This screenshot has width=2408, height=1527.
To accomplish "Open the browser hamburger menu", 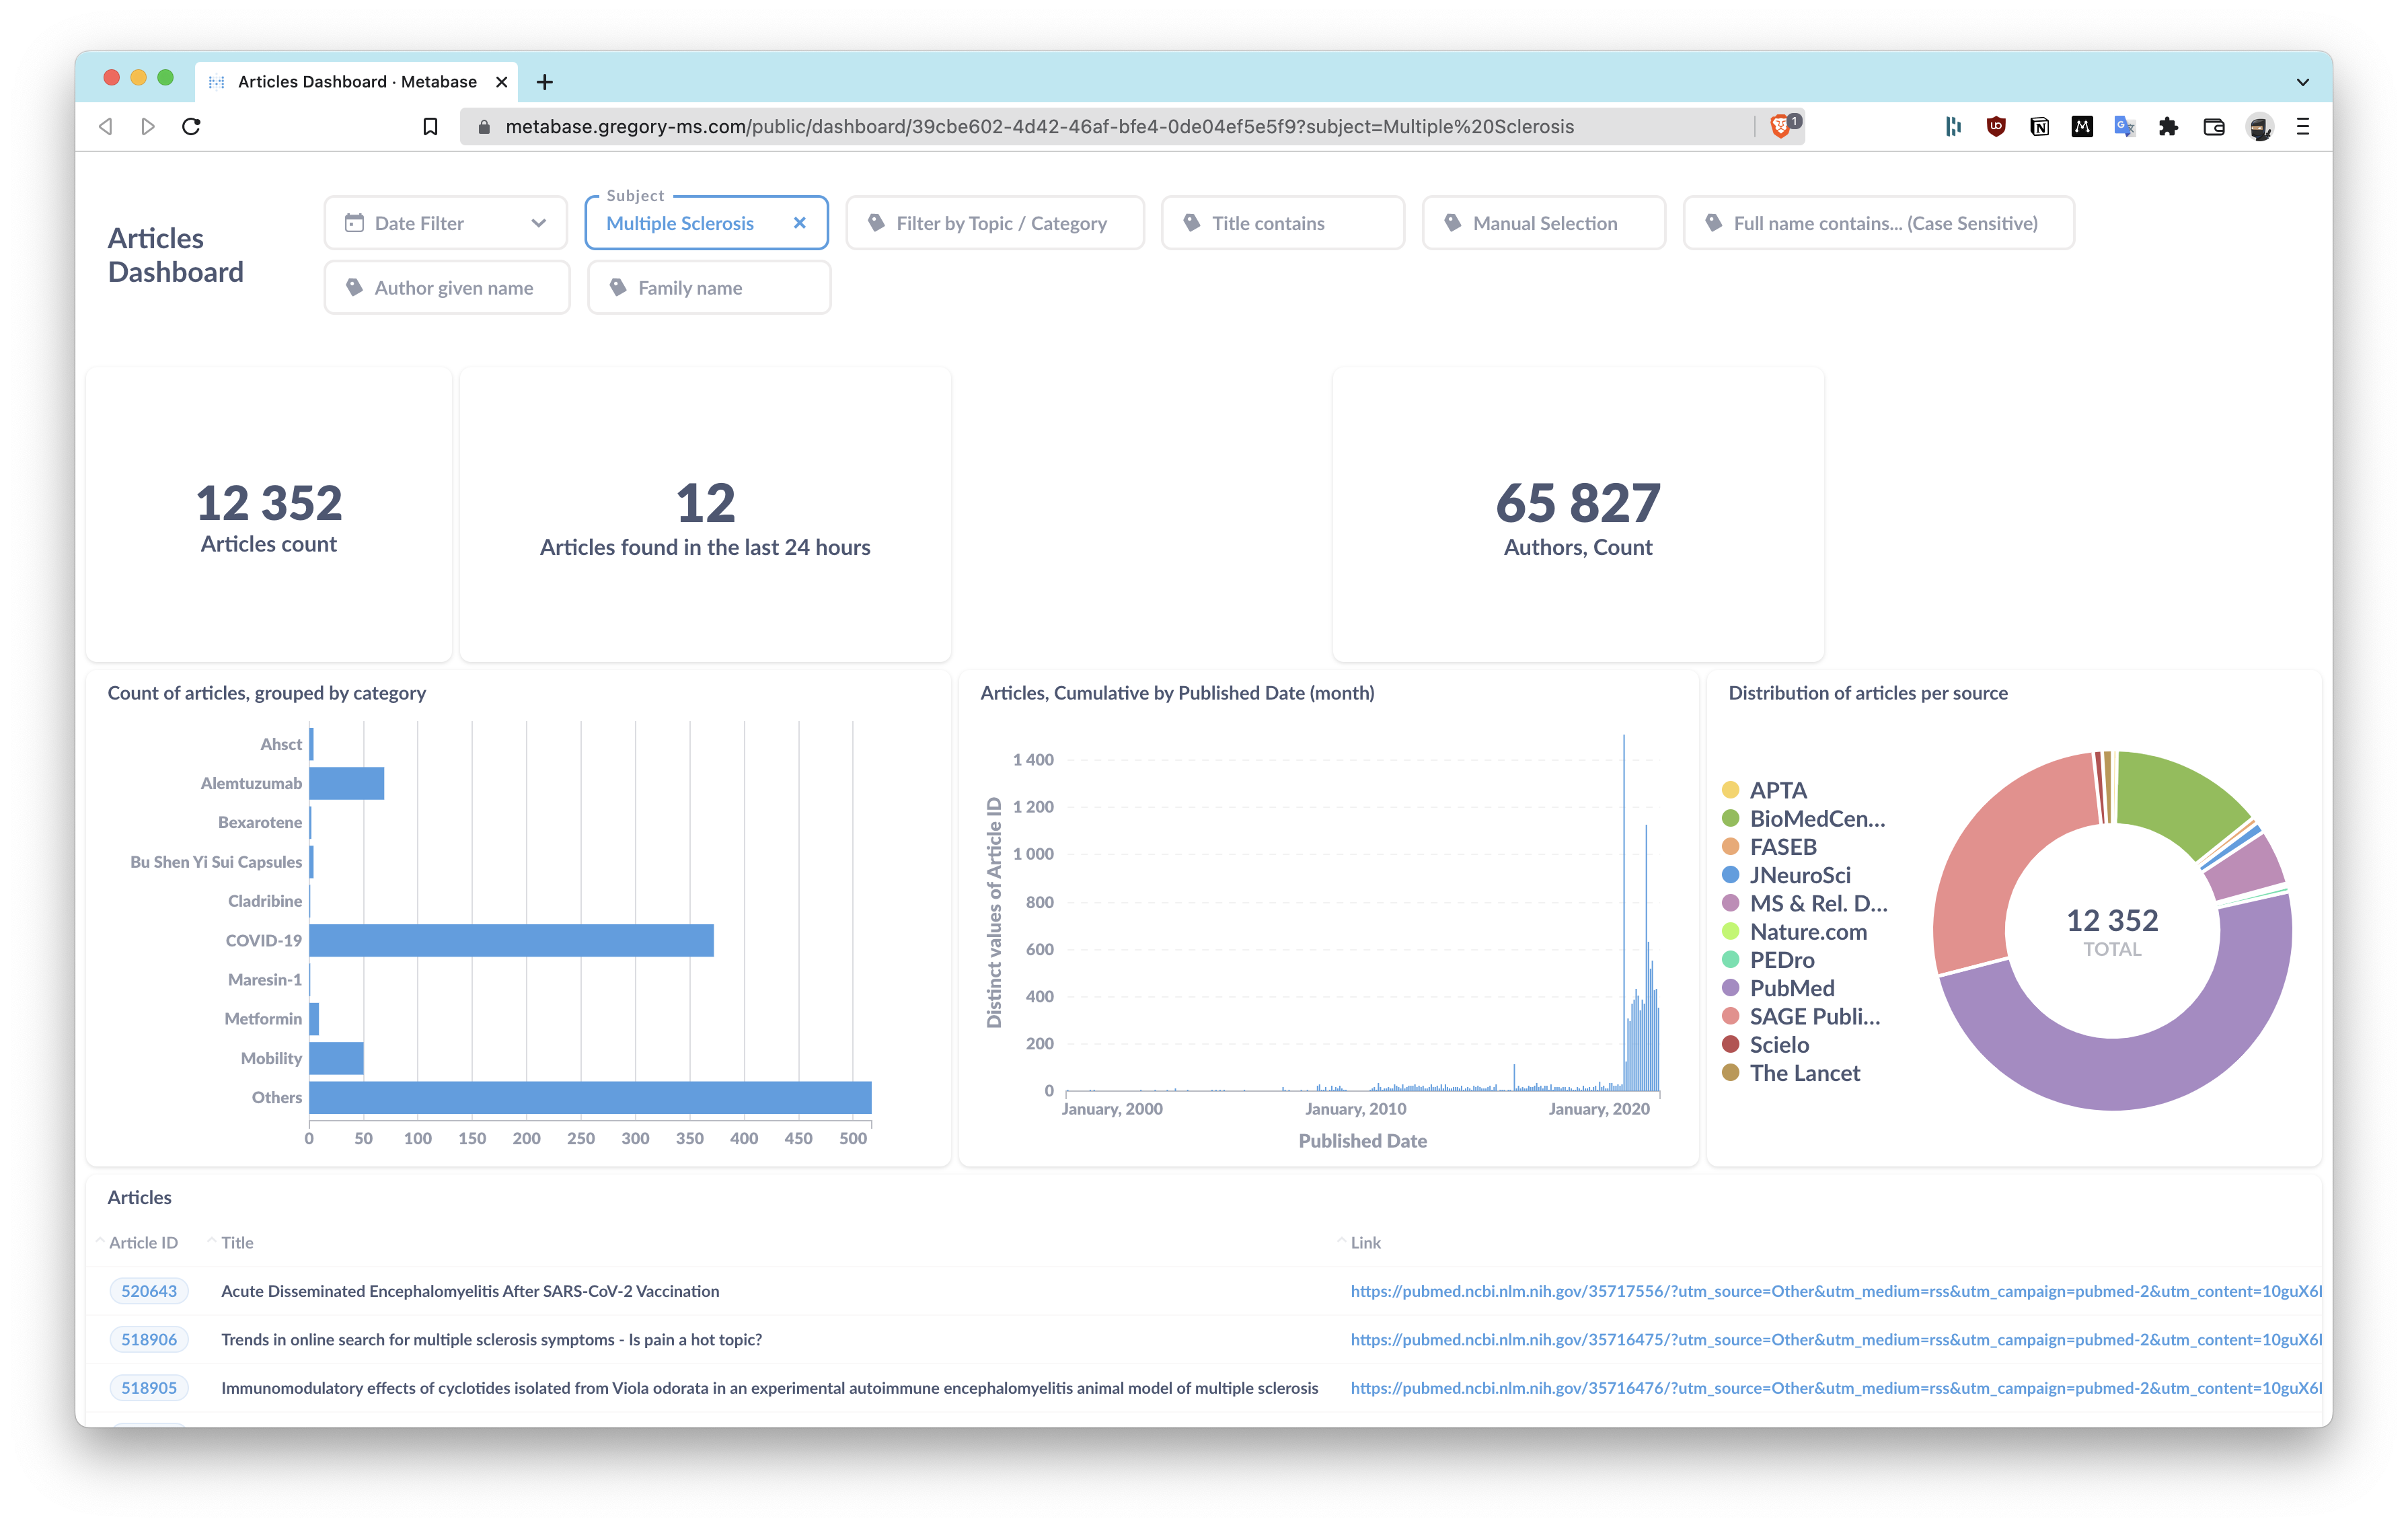I will click(x=2303, y=126).
